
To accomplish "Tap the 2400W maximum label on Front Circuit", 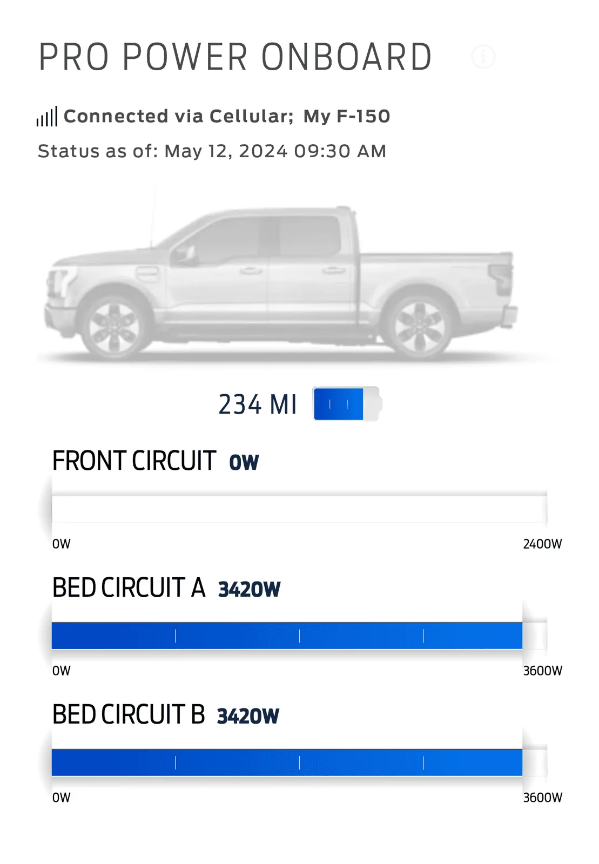I will pos(542,544).
